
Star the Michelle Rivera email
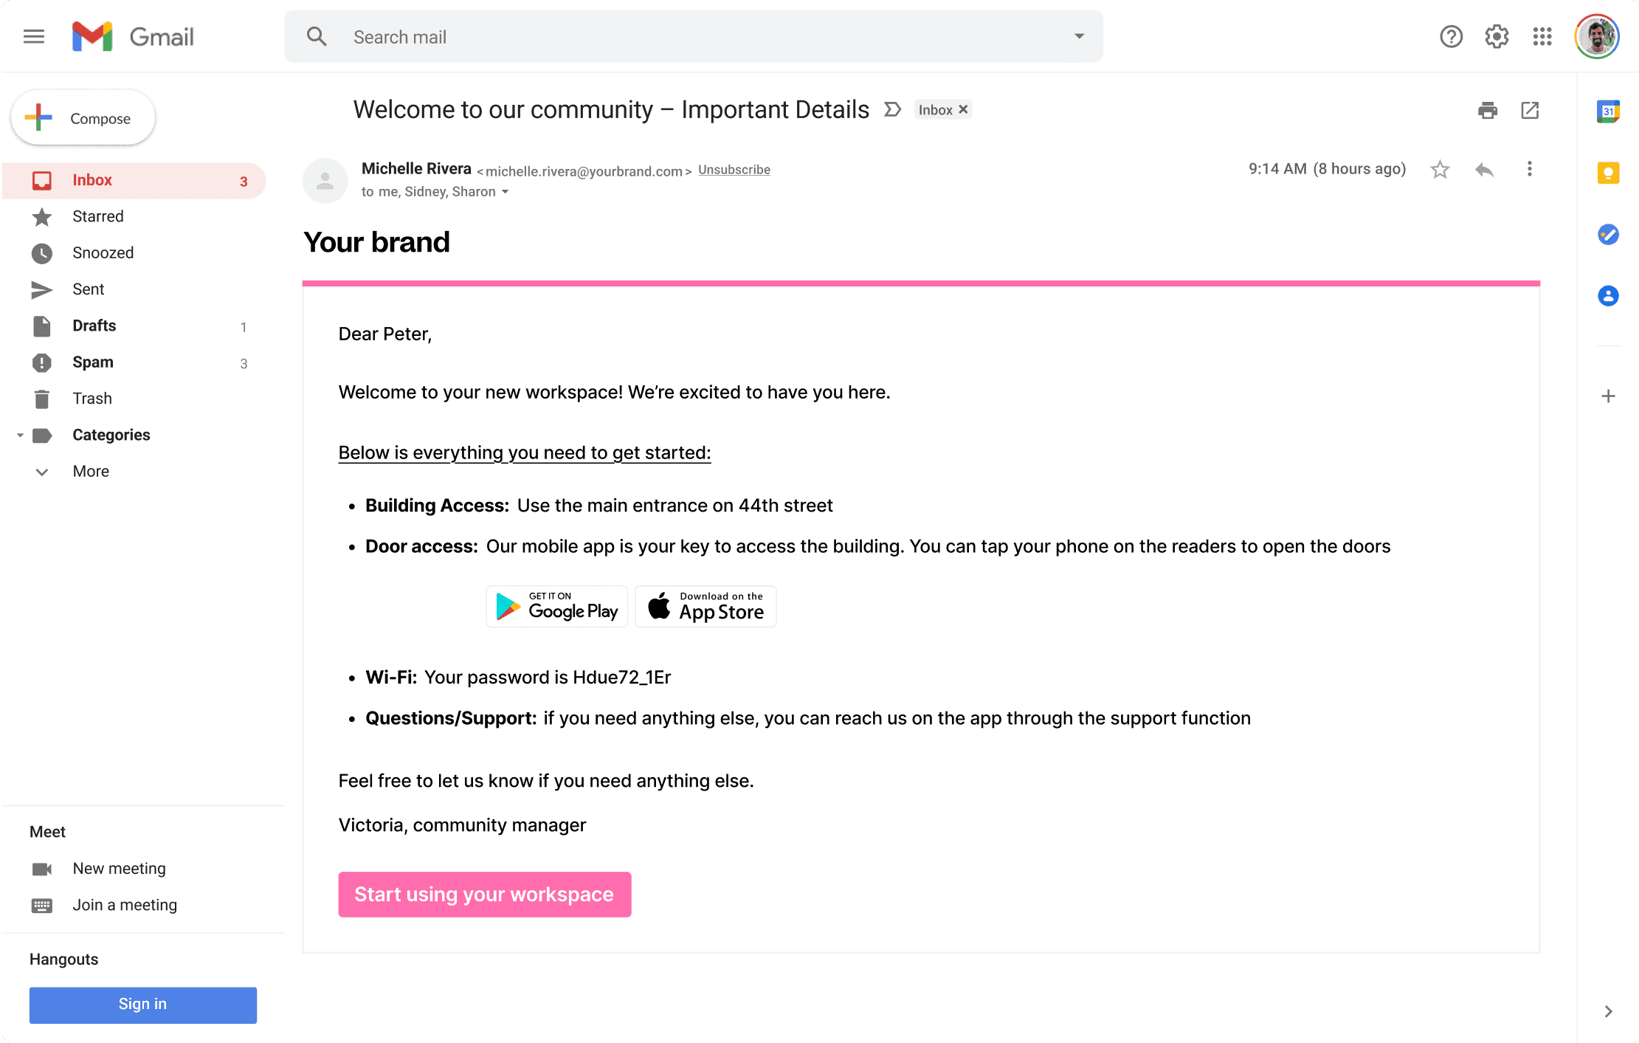click(1439, 169)
